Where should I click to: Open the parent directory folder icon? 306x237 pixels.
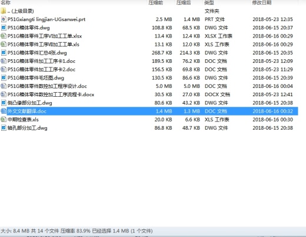(4, 11)
